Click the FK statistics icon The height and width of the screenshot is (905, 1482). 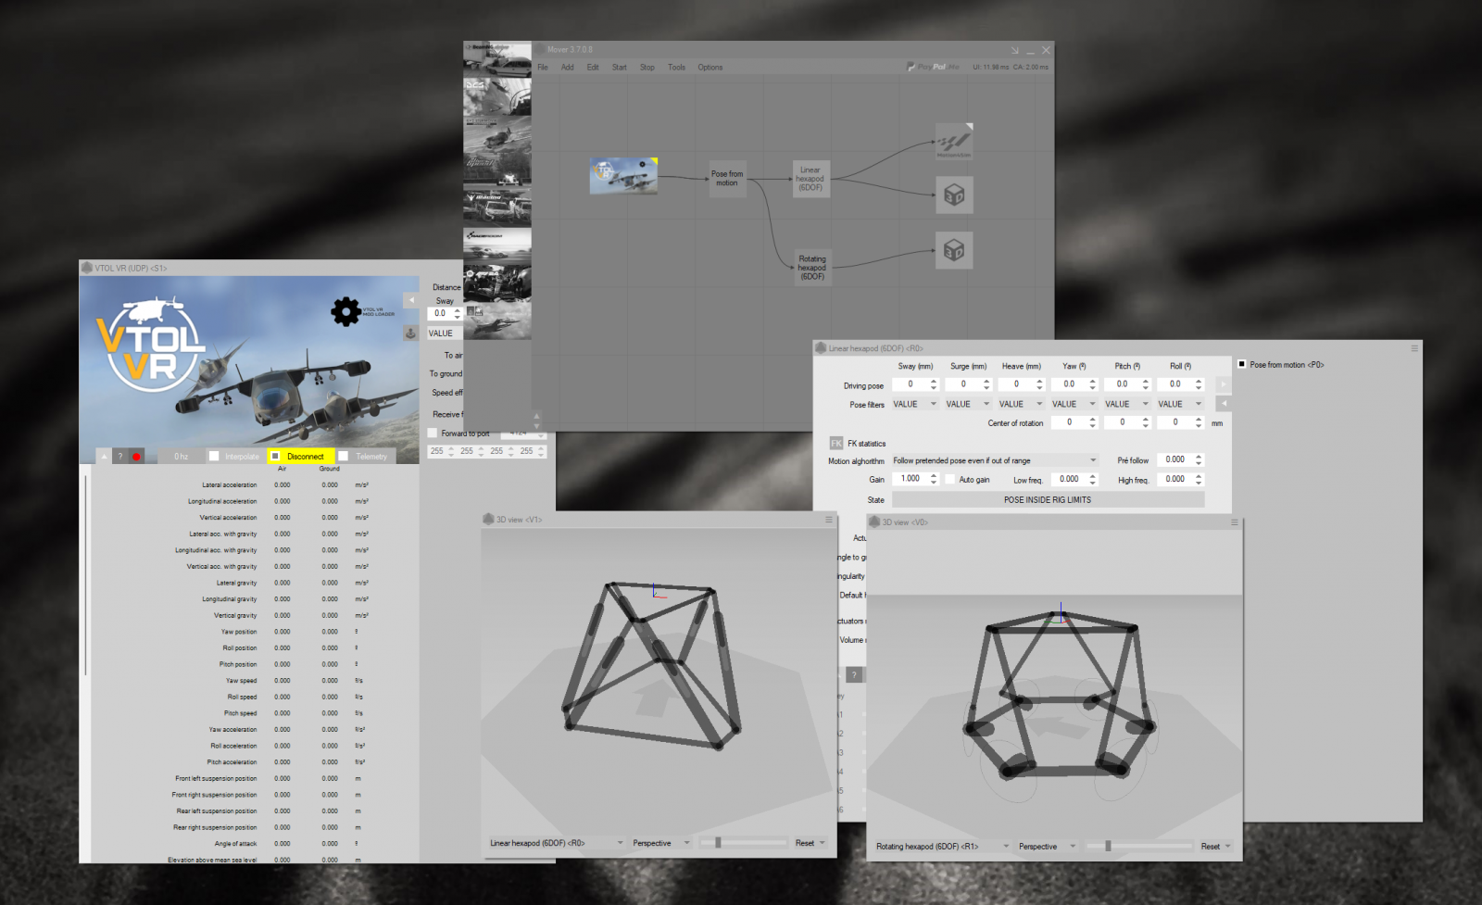click(836, 444)
